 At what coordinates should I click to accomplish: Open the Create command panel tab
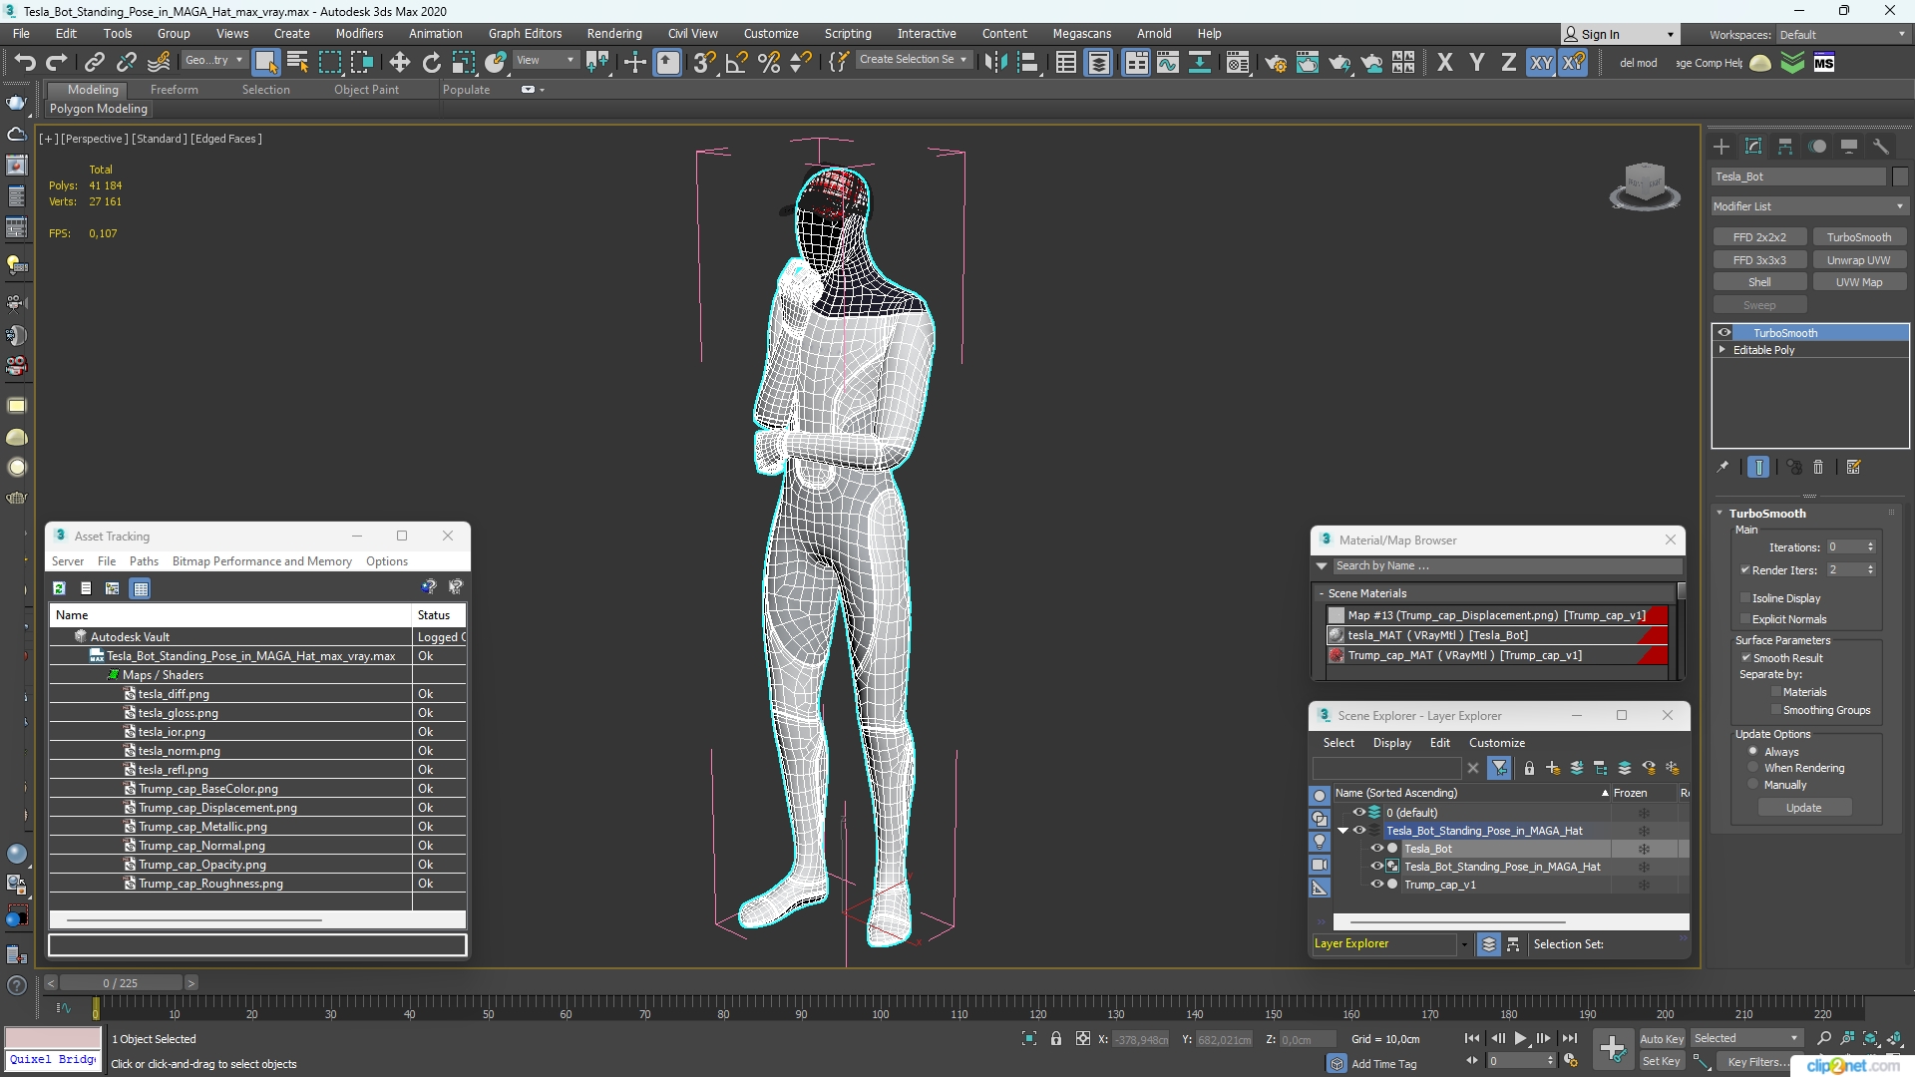point(1722,147)
